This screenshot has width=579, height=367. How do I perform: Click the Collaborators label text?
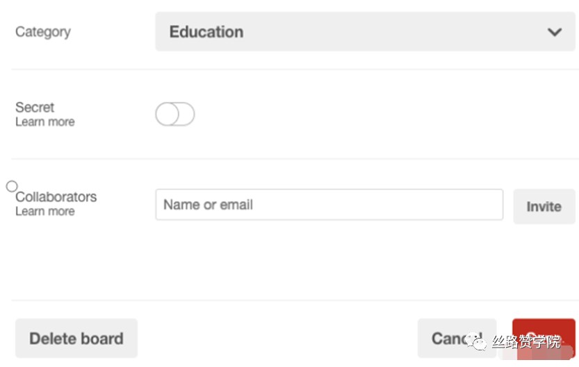(x=56, y=197)
